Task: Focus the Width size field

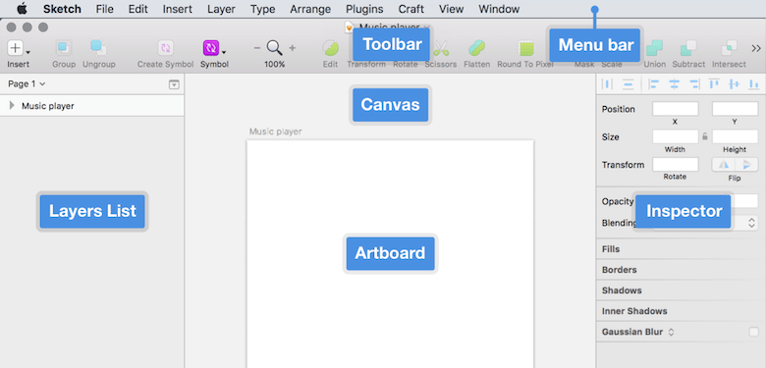Action: [x=675, y=136]
